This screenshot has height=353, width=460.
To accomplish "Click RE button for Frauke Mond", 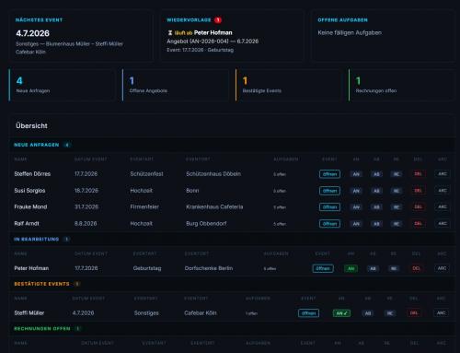I will 397,207.
